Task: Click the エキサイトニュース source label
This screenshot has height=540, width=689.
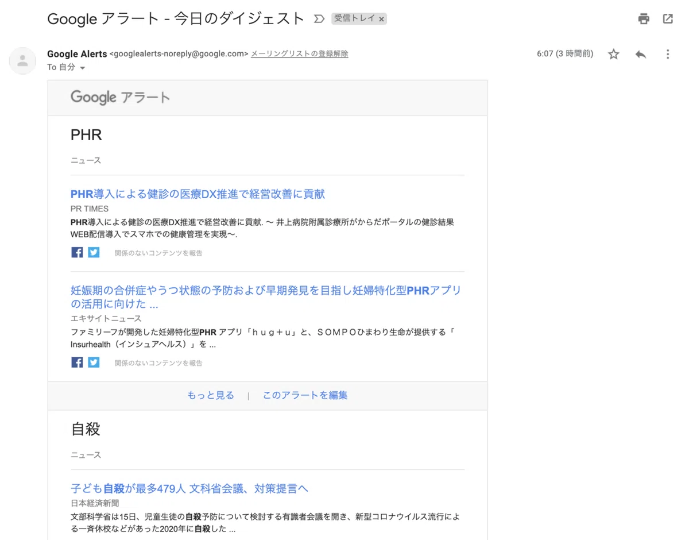Action: (106, 318)
